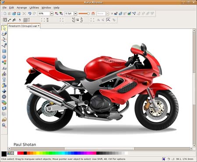
Task: Click the Open file icon
Action: click(x=14, y=14)
